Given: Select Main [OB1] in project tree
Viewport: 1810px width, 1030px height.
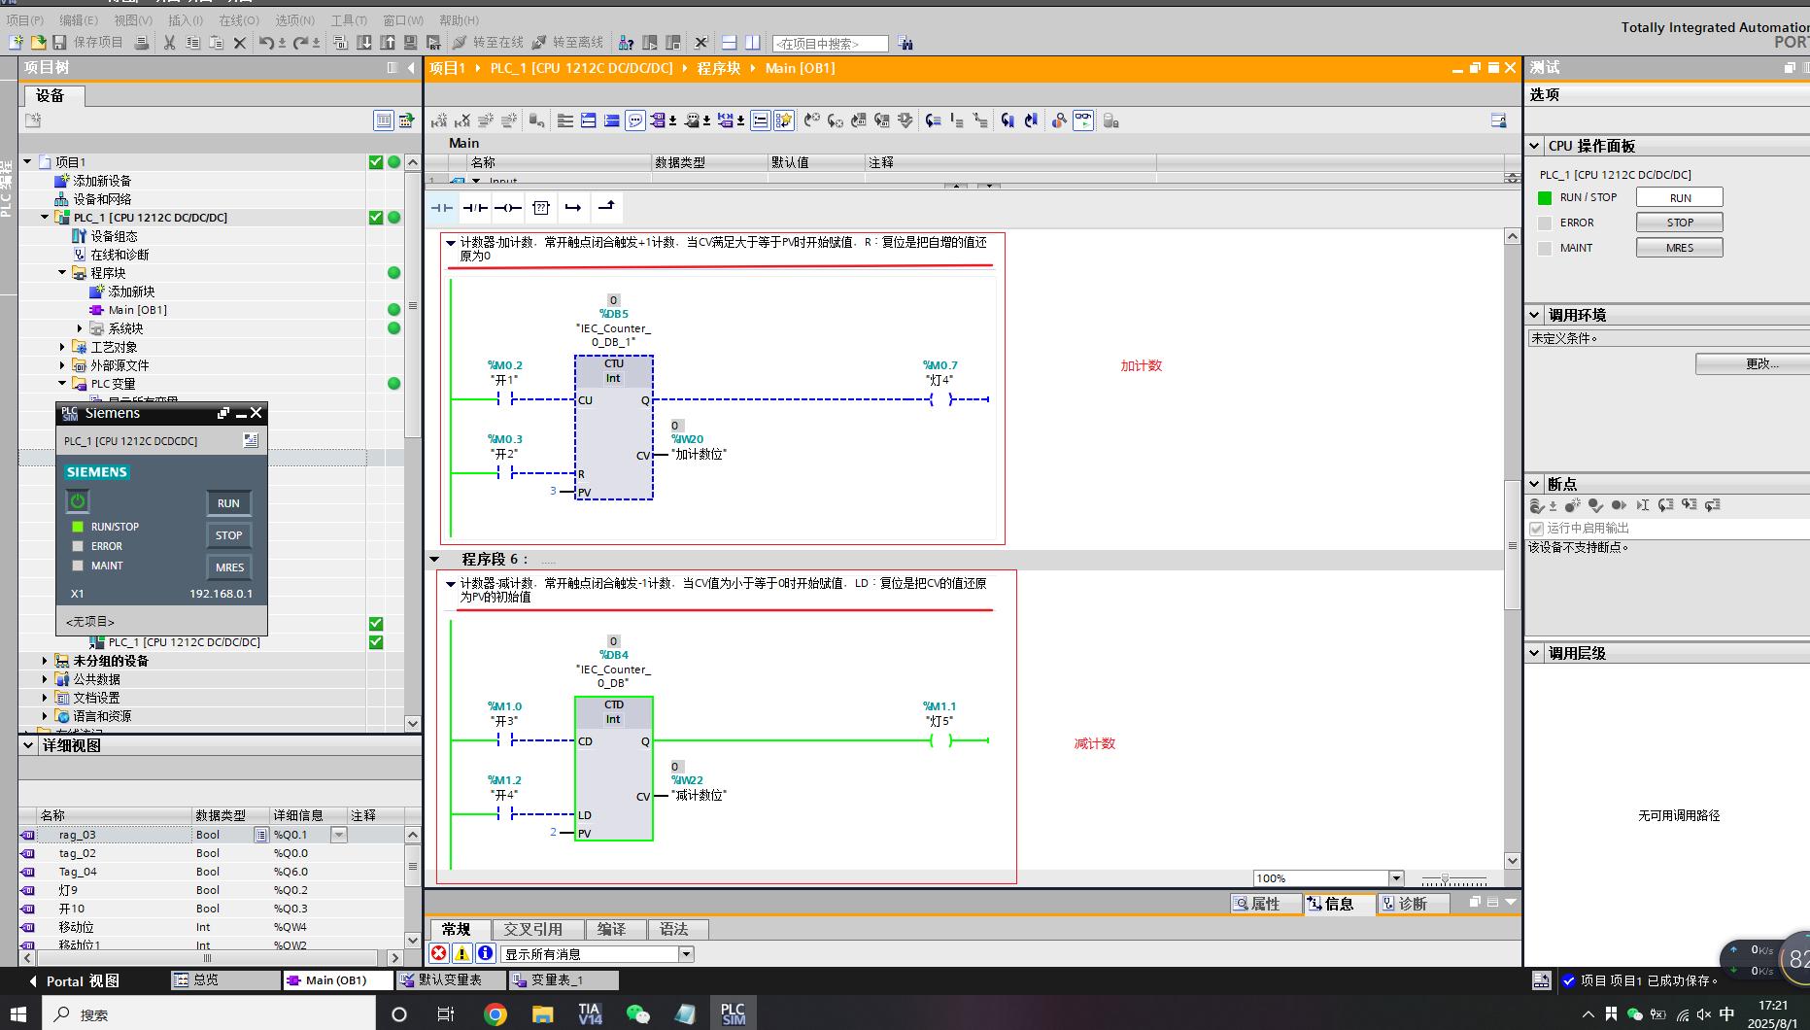Looking at the screenshot, I should point(138,310).
